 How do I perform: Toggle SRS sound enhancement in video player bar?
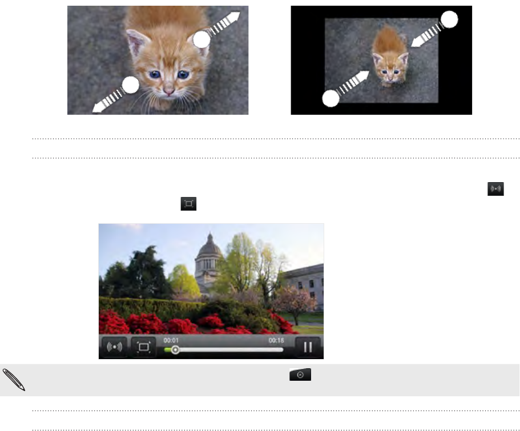point(114,347)
